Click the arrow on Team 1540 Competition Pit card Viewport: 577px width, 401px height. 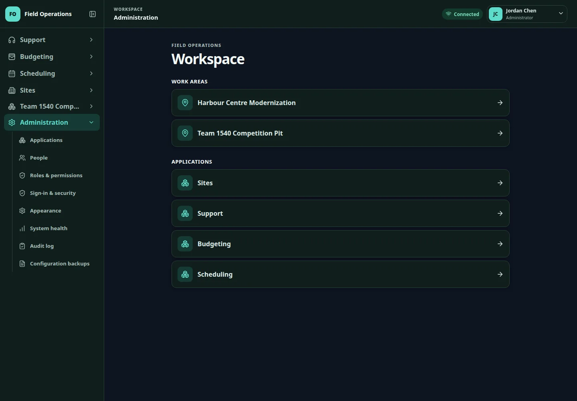(x=500, y=133)
